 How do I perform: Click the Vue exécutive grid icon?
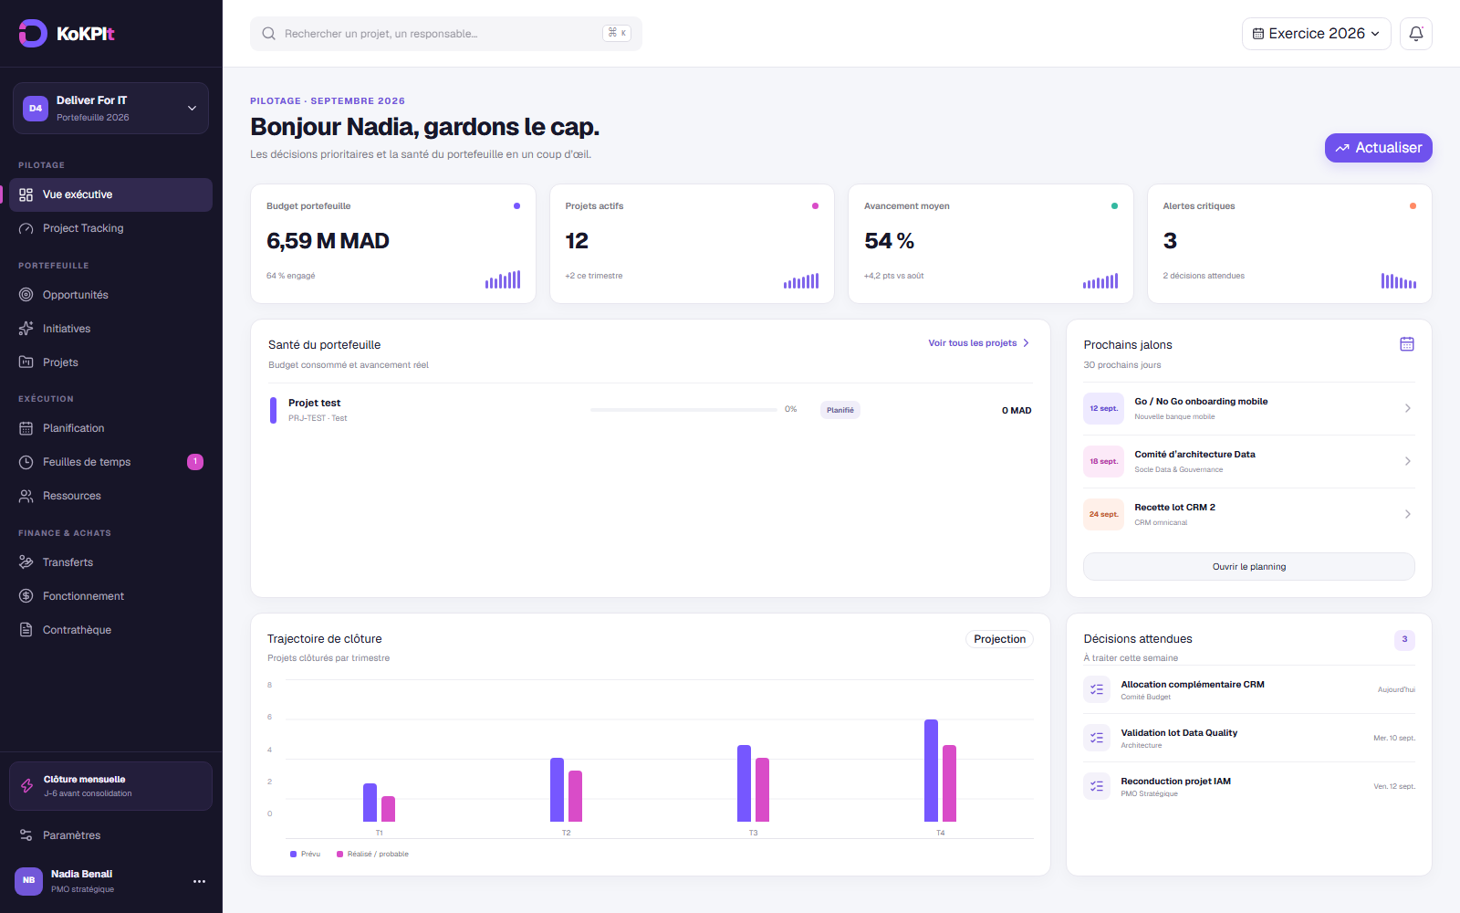click(26, 194)
